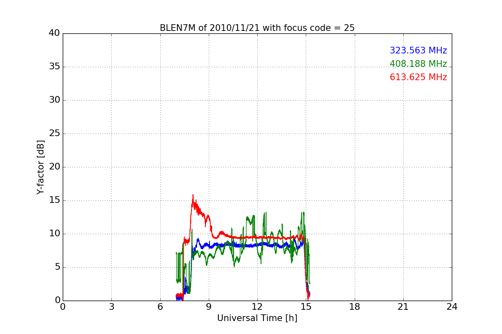Click the Y-factor [dB] axis label
502x334 pixels.
click(x=41, y=167)
